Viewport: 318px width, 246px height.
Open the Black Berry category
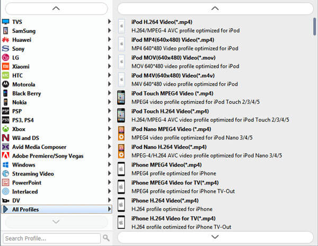(x=57, y=93)
